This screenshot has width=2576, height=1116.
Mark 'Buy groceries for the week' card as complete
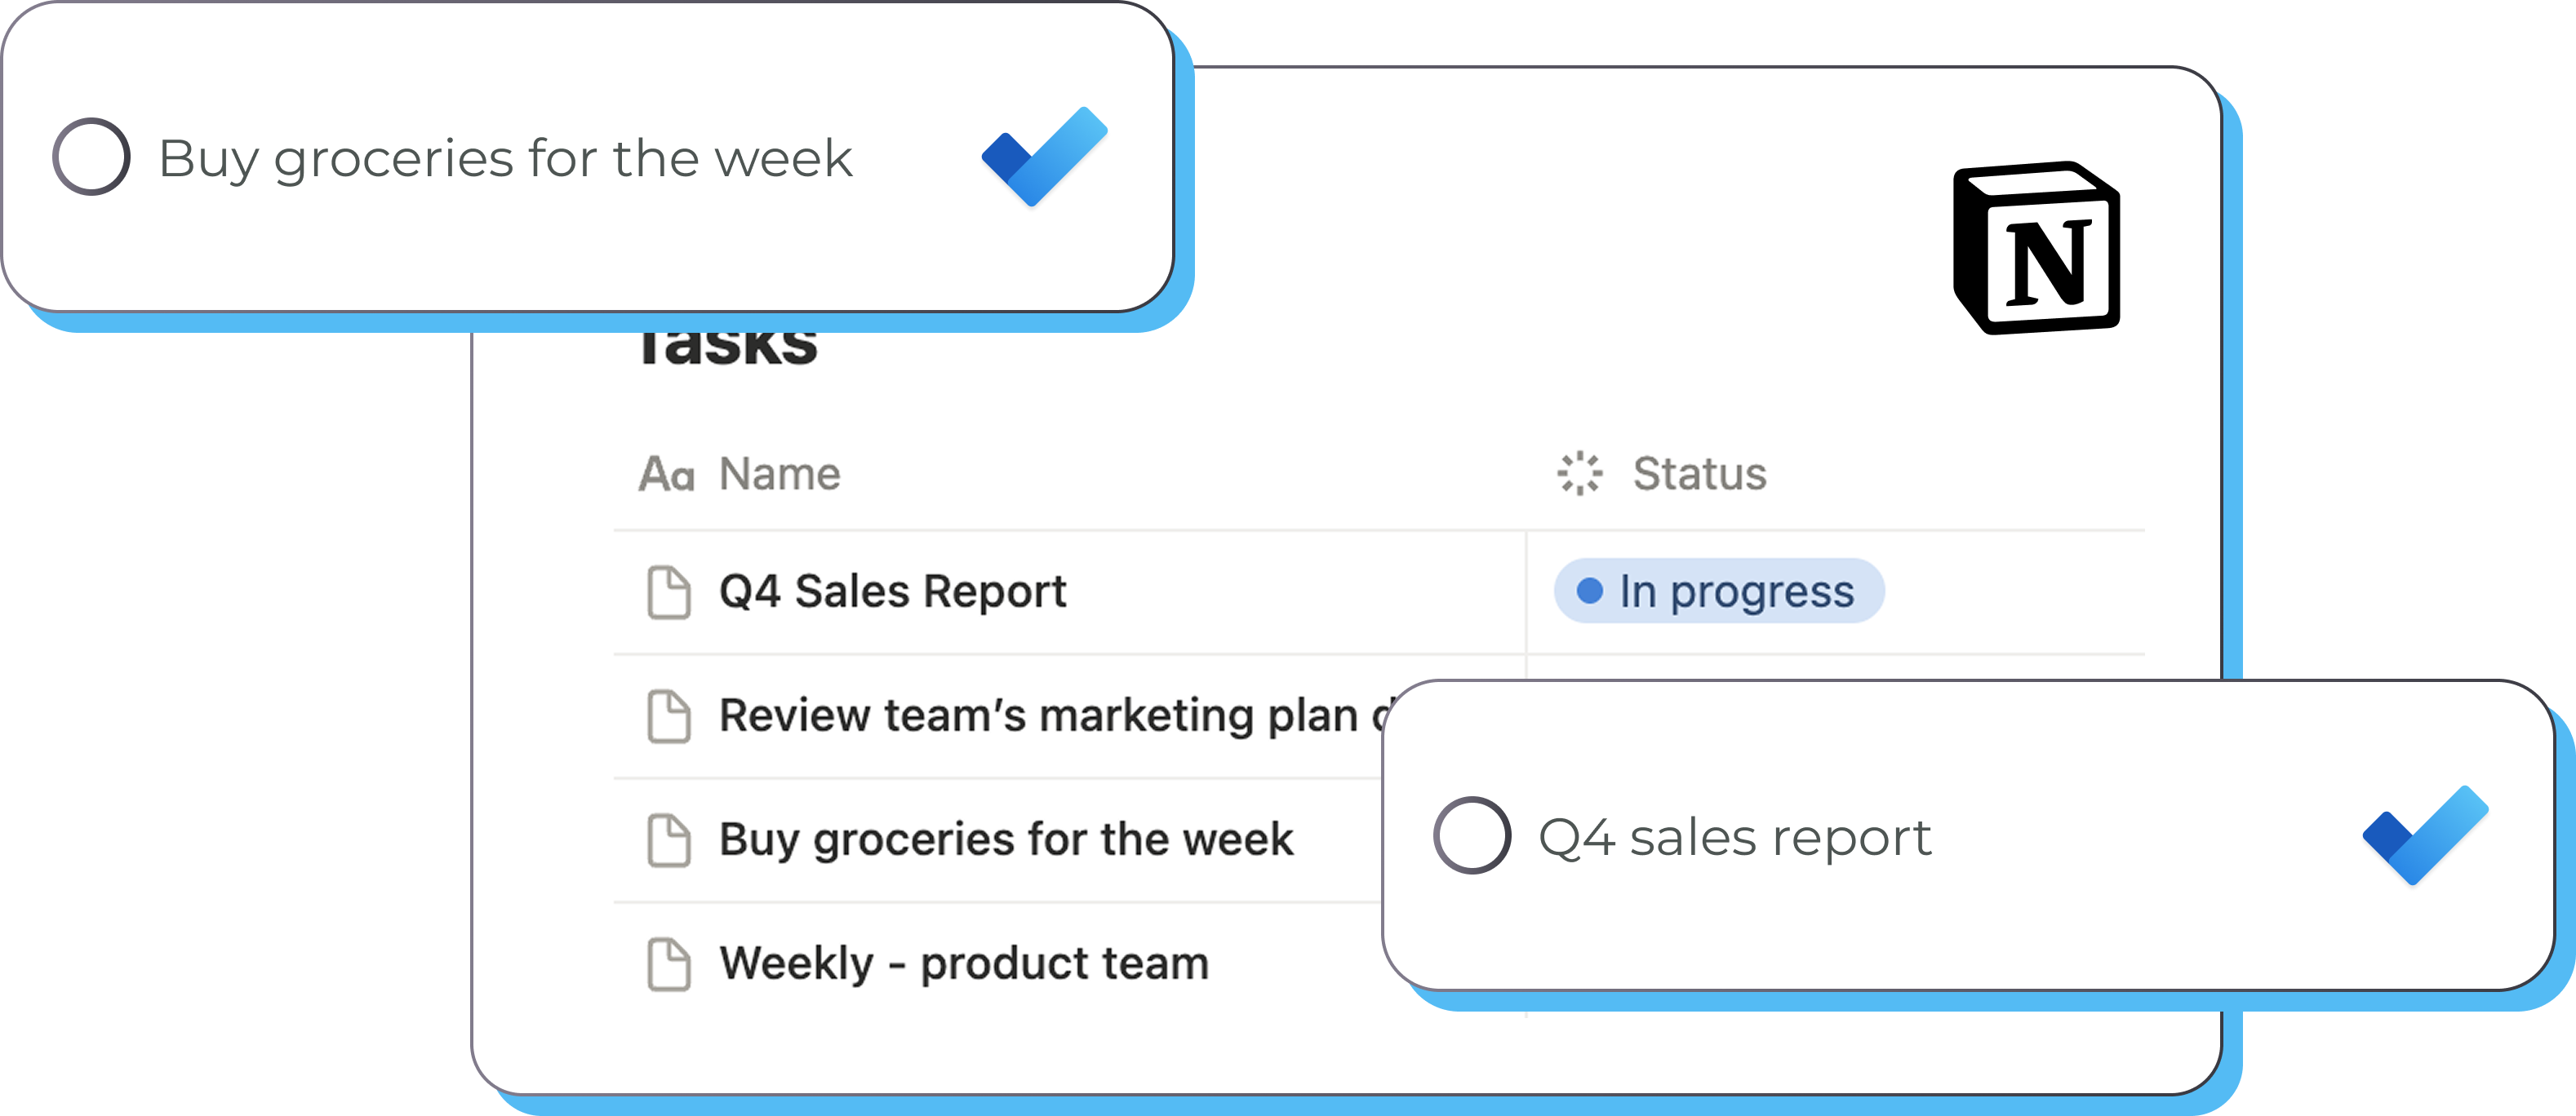tap(91, 157)
